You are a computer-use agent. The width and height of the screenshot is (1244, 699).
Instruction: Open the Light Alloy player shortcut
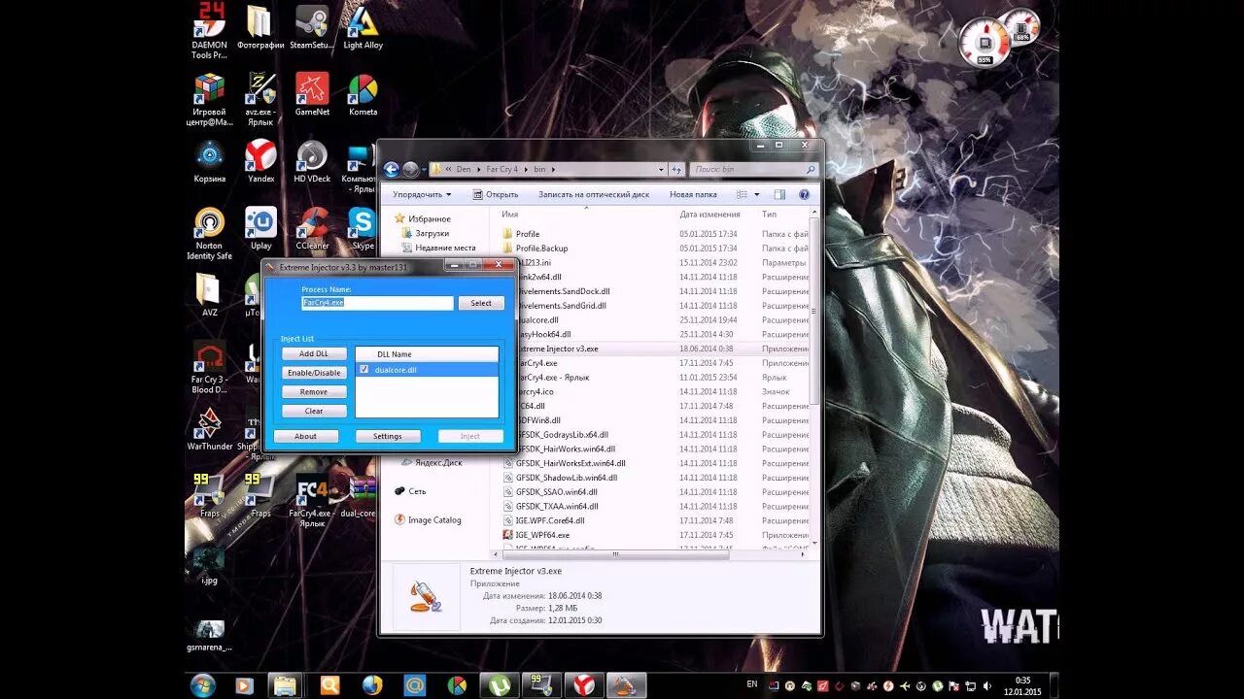[x=363, y=27]
